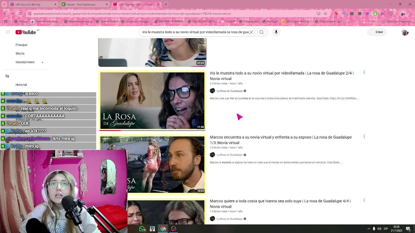Open the Todos los marcadores folder
Screen dimensions: 415x233
tap(397, 22)
